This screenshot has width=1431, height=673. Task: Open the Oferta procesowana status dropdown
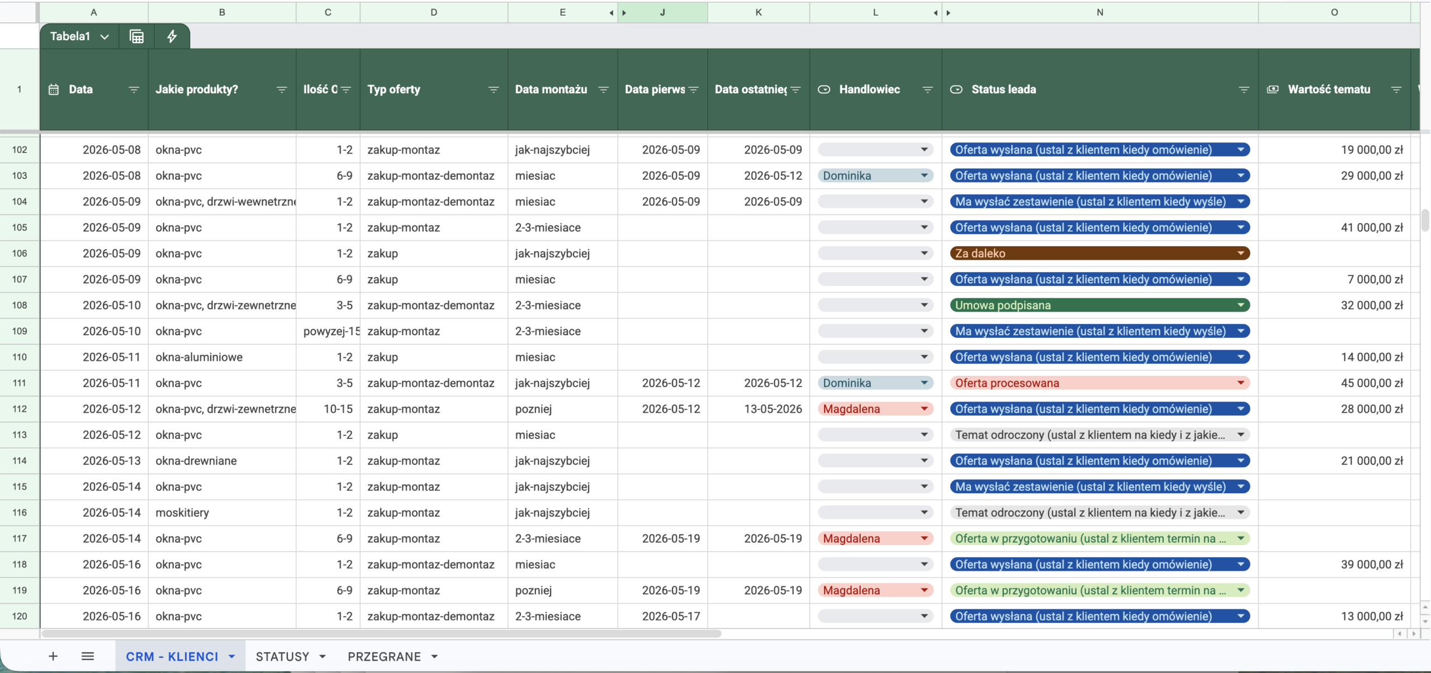point(1100,383)
